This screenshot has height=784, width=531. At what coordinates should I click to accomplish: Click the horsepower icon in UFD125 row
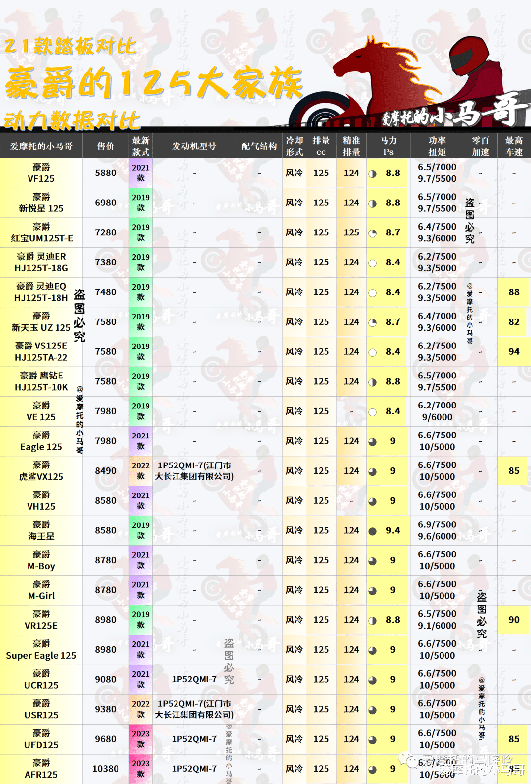[373, 740]
